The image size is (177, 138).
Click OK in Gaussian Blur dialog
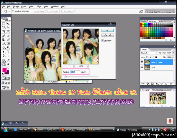[107, 30]
